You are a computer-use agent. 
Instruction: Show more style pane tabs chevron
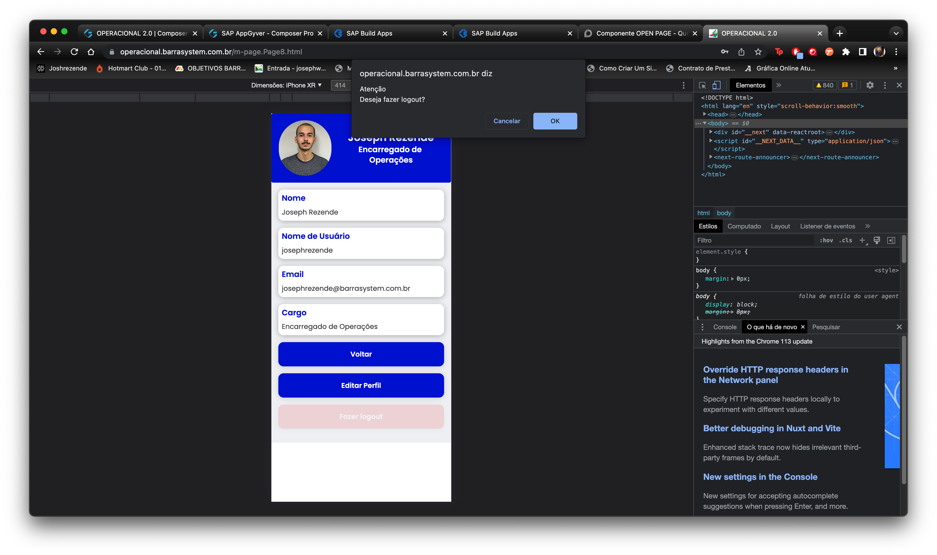tap(867, 226)
